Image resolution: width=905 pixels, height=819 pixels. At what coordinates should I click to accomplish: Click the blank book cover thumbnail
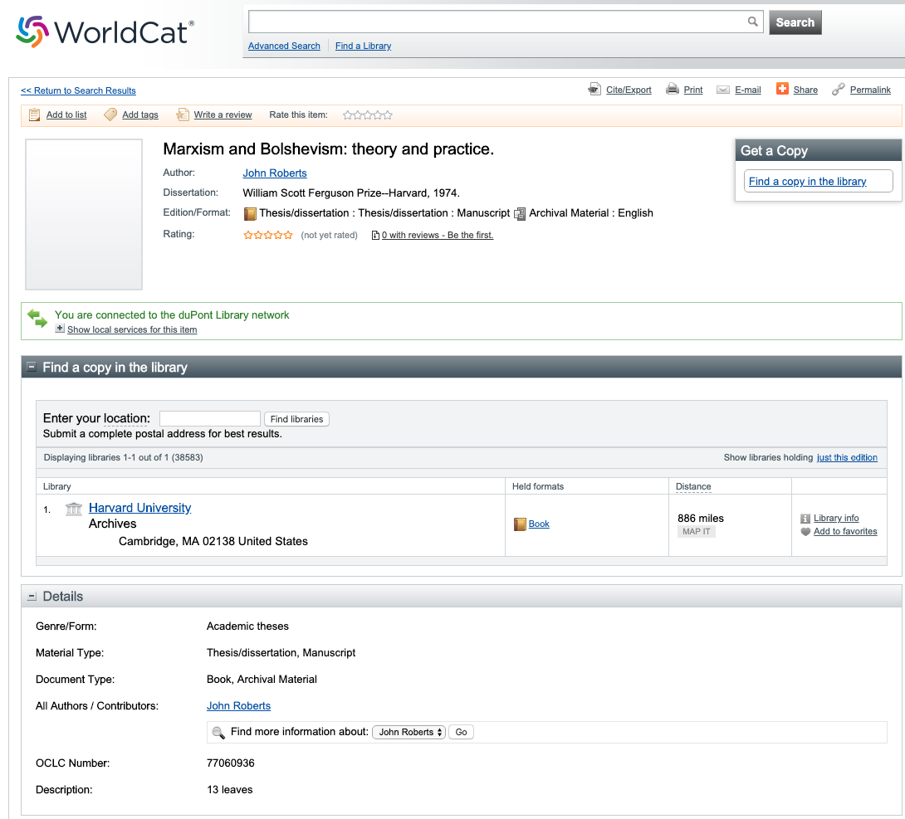coord(84,215)
